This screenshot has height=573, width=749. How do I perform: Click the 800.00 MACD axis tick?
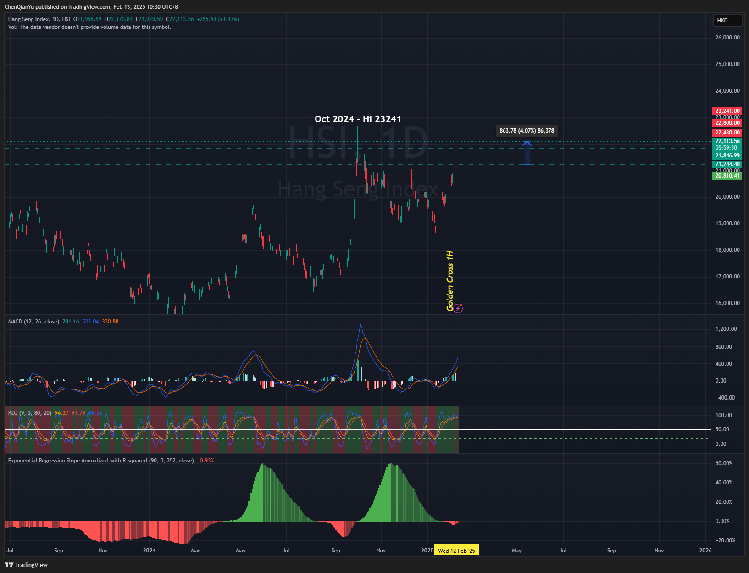click(x=723, y=347)
